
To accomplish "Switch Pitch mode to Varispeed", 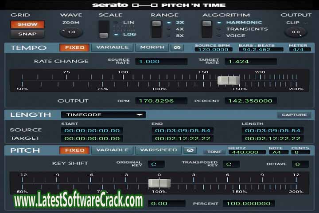I will [x=159, y=150].
